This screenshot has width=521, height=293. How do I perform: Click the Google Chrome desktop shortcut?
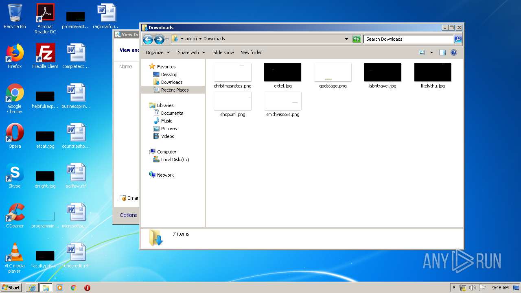pos(15,99)
